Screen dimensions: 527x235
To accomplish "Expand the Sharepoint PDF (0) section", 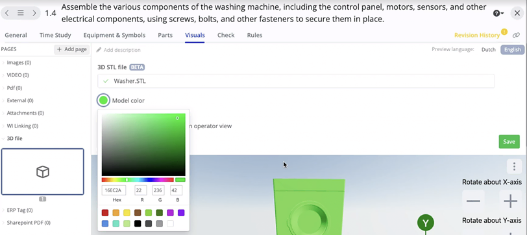I will pos(29,223).
